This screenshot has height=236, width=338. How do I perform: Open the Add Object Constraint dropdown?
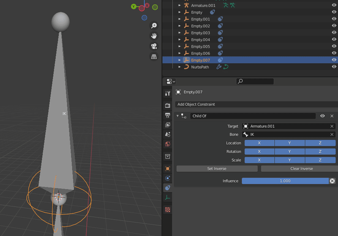[x=256, y=104]
